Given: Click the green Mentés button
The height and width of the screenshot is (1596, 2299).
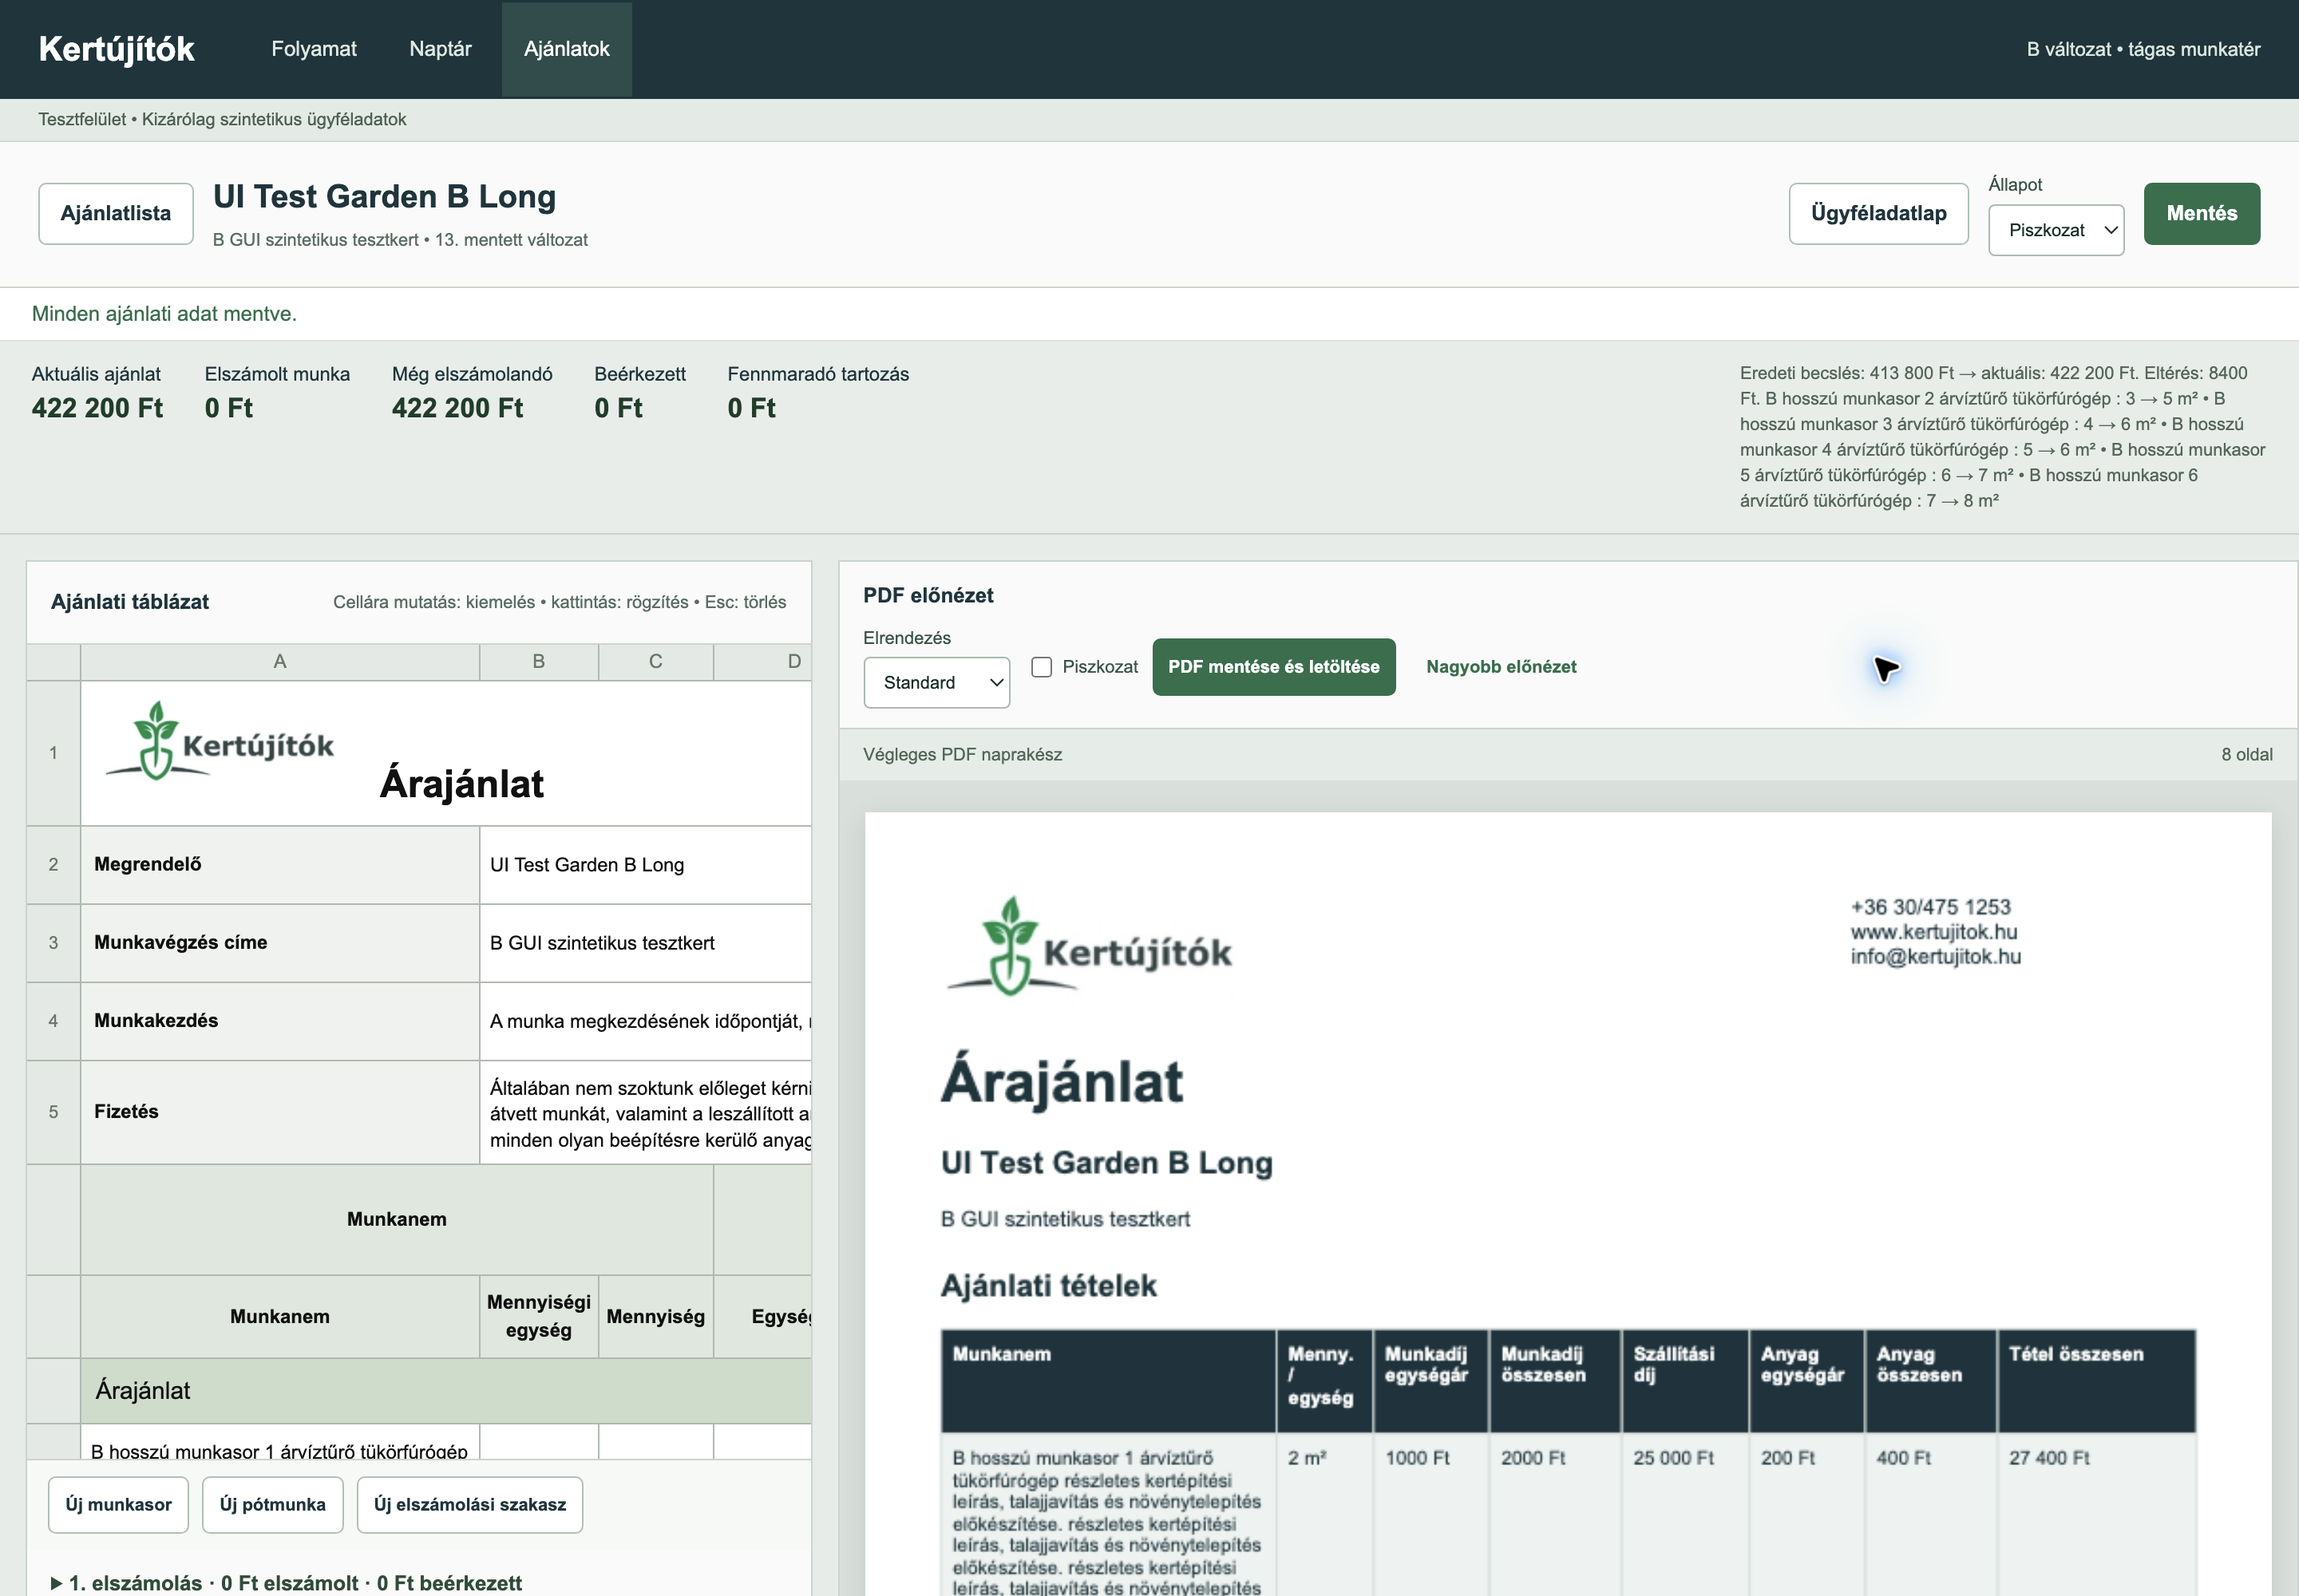Looking at the screenshot, I should [2201, 213].
